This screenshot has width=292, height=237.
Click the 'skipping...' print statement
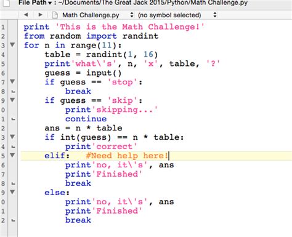point(112,110)
